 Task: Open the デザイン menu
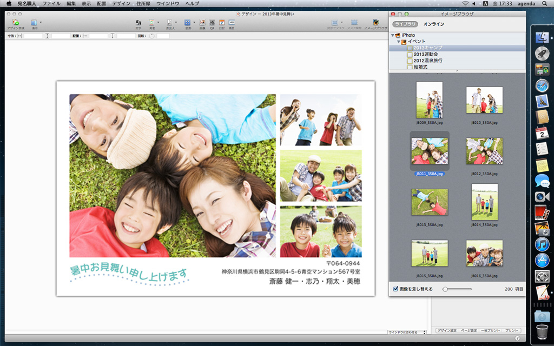click(121, 4)
